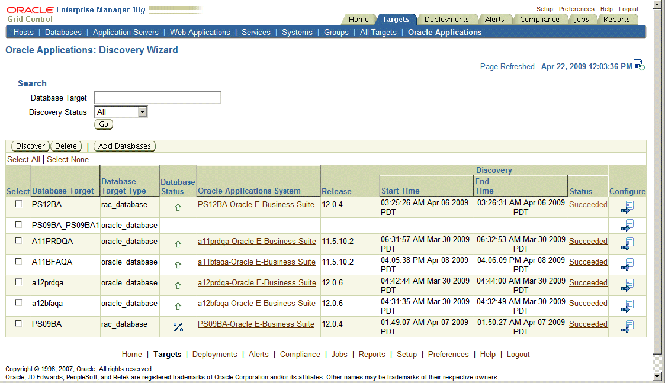The width and height of the screenshot is (665, 383).
Task: Select the Targets tab
Action: click(x=395, y=19)
